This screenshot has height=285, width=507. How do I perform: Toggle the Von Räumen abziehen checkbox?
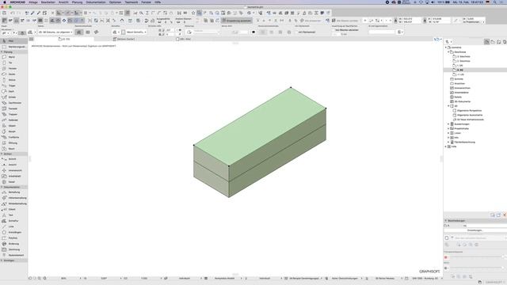[x=334, y=30]
